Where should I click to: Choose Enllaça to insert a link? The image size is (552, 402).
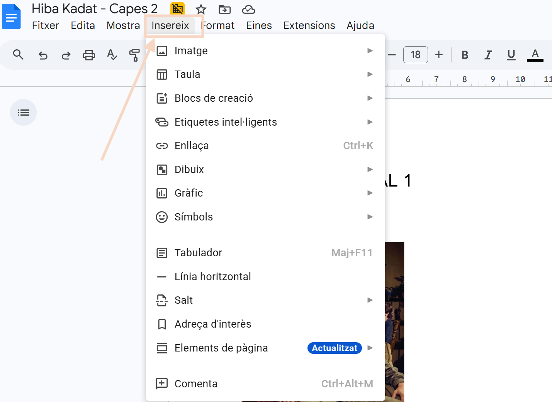click(265, 146)
